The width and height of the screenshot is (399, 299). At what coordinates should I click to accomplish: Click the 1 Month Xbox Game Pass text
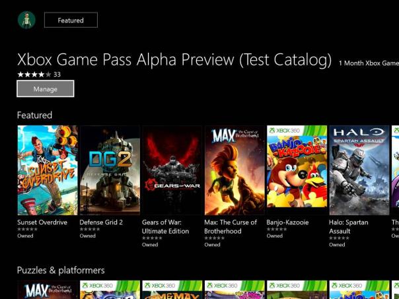pos(369,63)
